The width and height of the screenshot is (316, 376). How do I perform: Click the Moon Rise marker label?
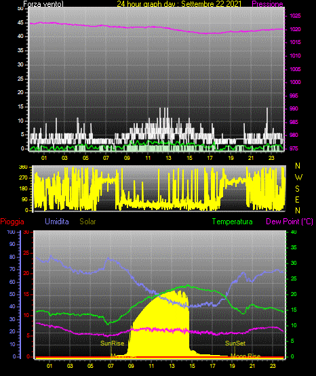245,356
